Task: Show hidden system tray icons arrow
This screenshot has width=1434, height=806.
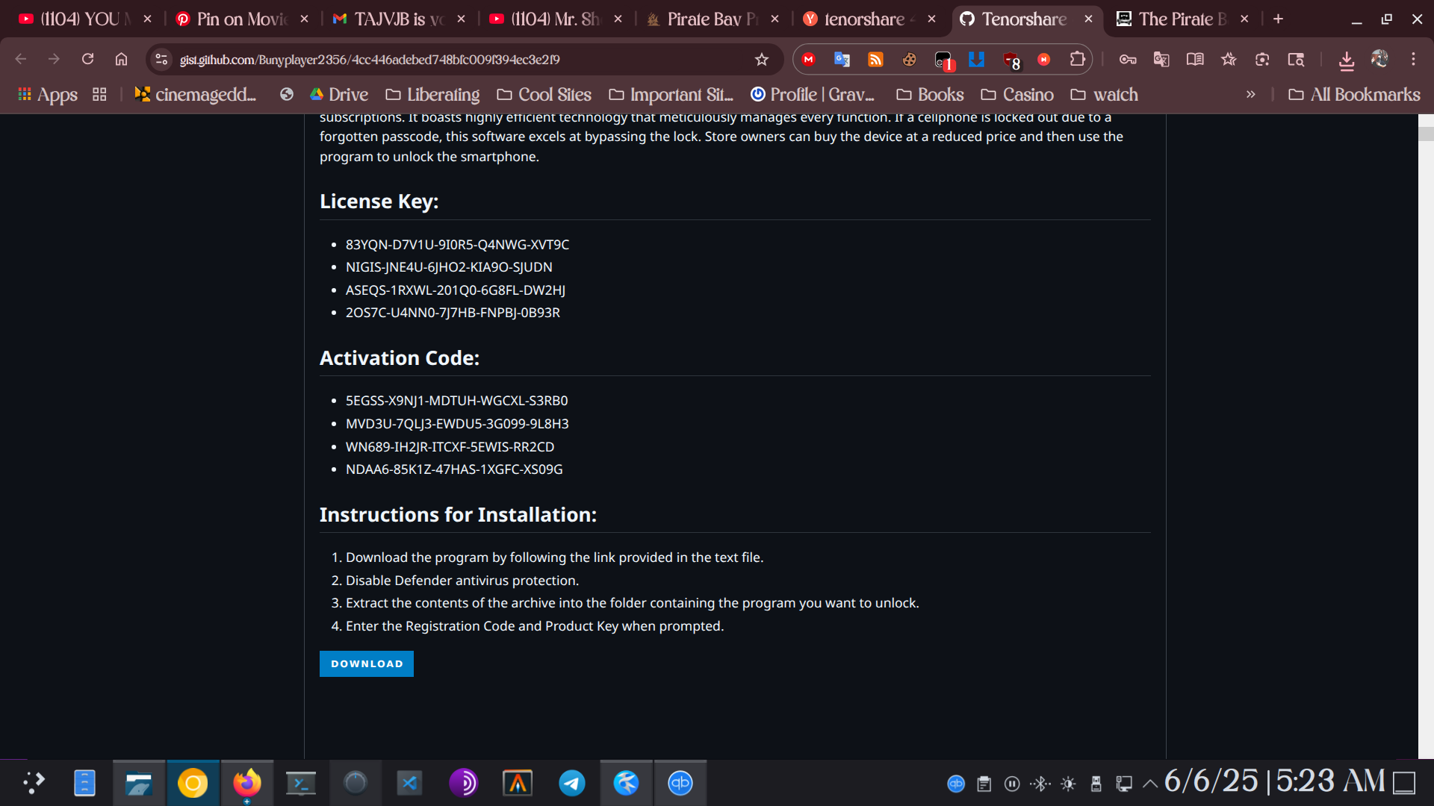Action: click(1150, 784)
